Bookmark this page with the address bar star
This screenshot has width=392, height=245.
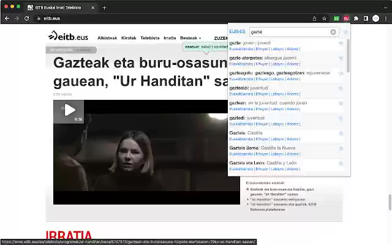coord(324,18)
